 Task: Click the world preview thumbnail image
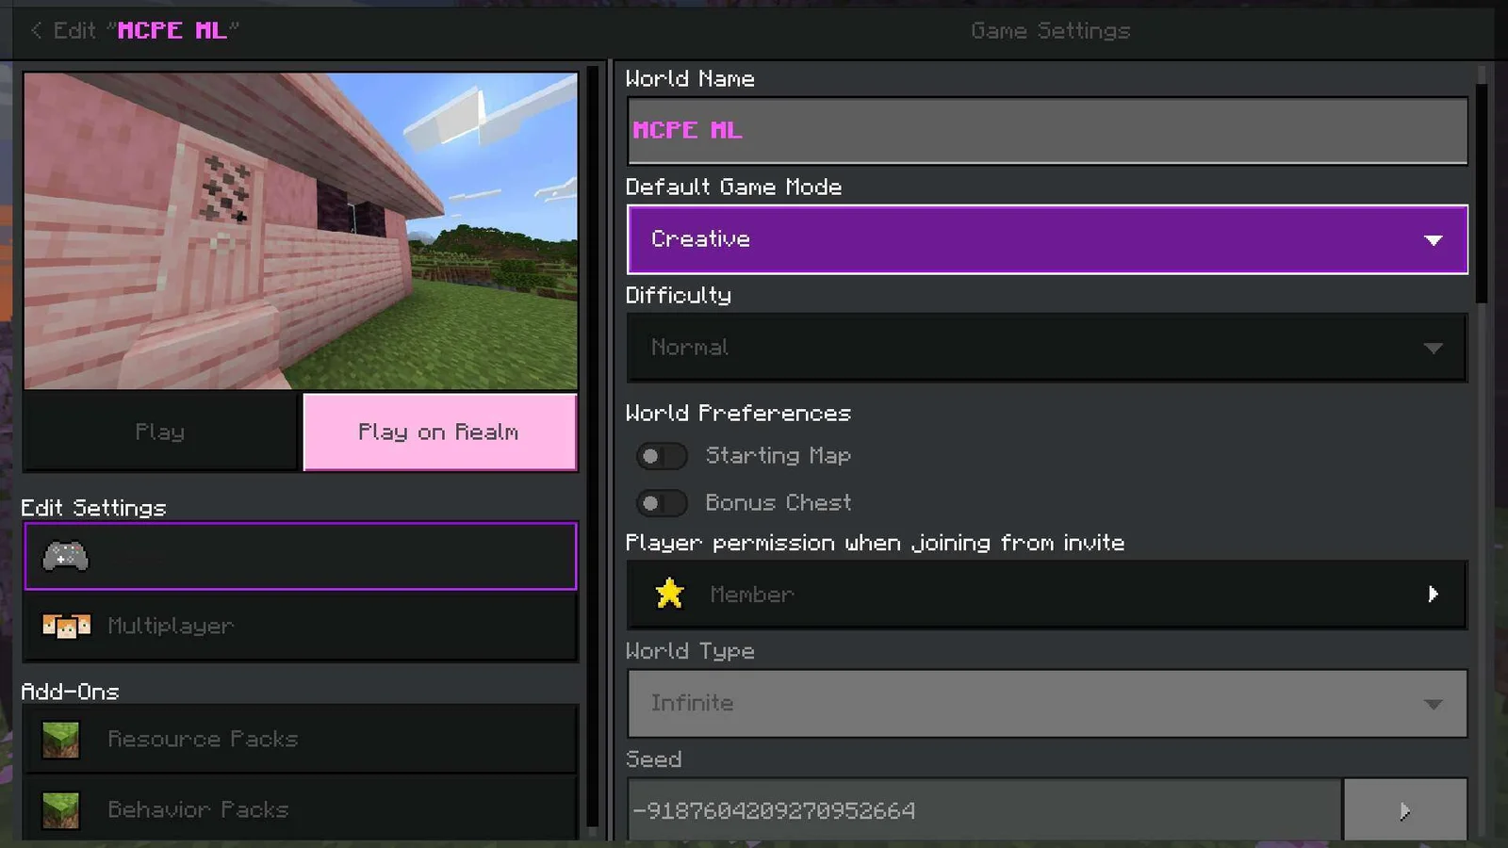300,231
